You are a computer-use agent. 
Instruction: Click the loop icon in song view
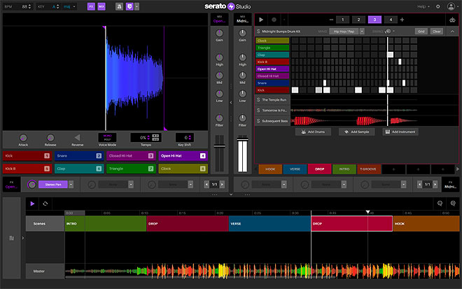[46, 204]
